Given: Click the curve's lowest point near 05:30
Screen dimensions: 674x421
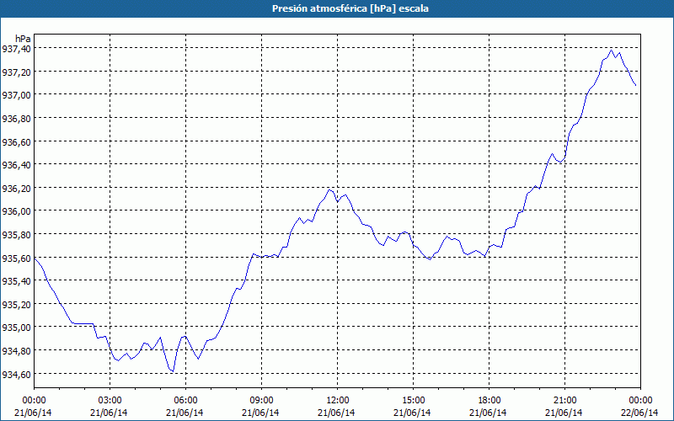Looking at the screenshot, I should 173,371.
